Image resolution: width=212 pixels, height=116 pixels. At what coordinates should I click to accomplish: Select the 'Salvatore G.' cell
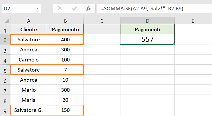tap(29, 110)
